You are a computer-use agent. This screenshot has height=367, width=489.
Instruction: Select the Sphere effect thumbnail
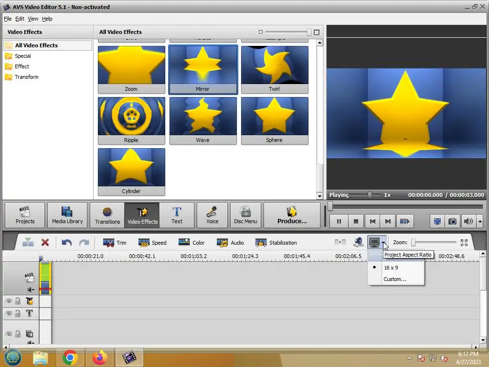(x=275, y=120)
